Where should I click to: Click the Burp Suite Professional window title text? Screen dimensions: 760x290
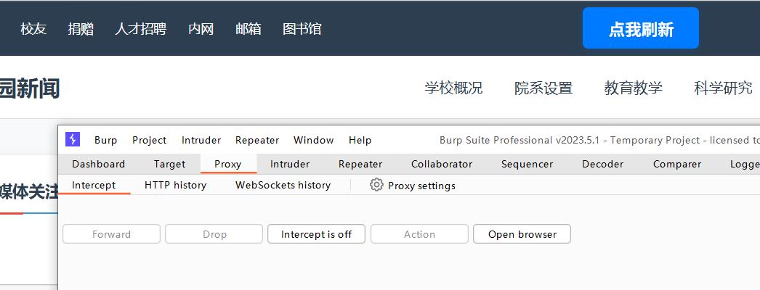pyautogui.click(x=599, y=140)
